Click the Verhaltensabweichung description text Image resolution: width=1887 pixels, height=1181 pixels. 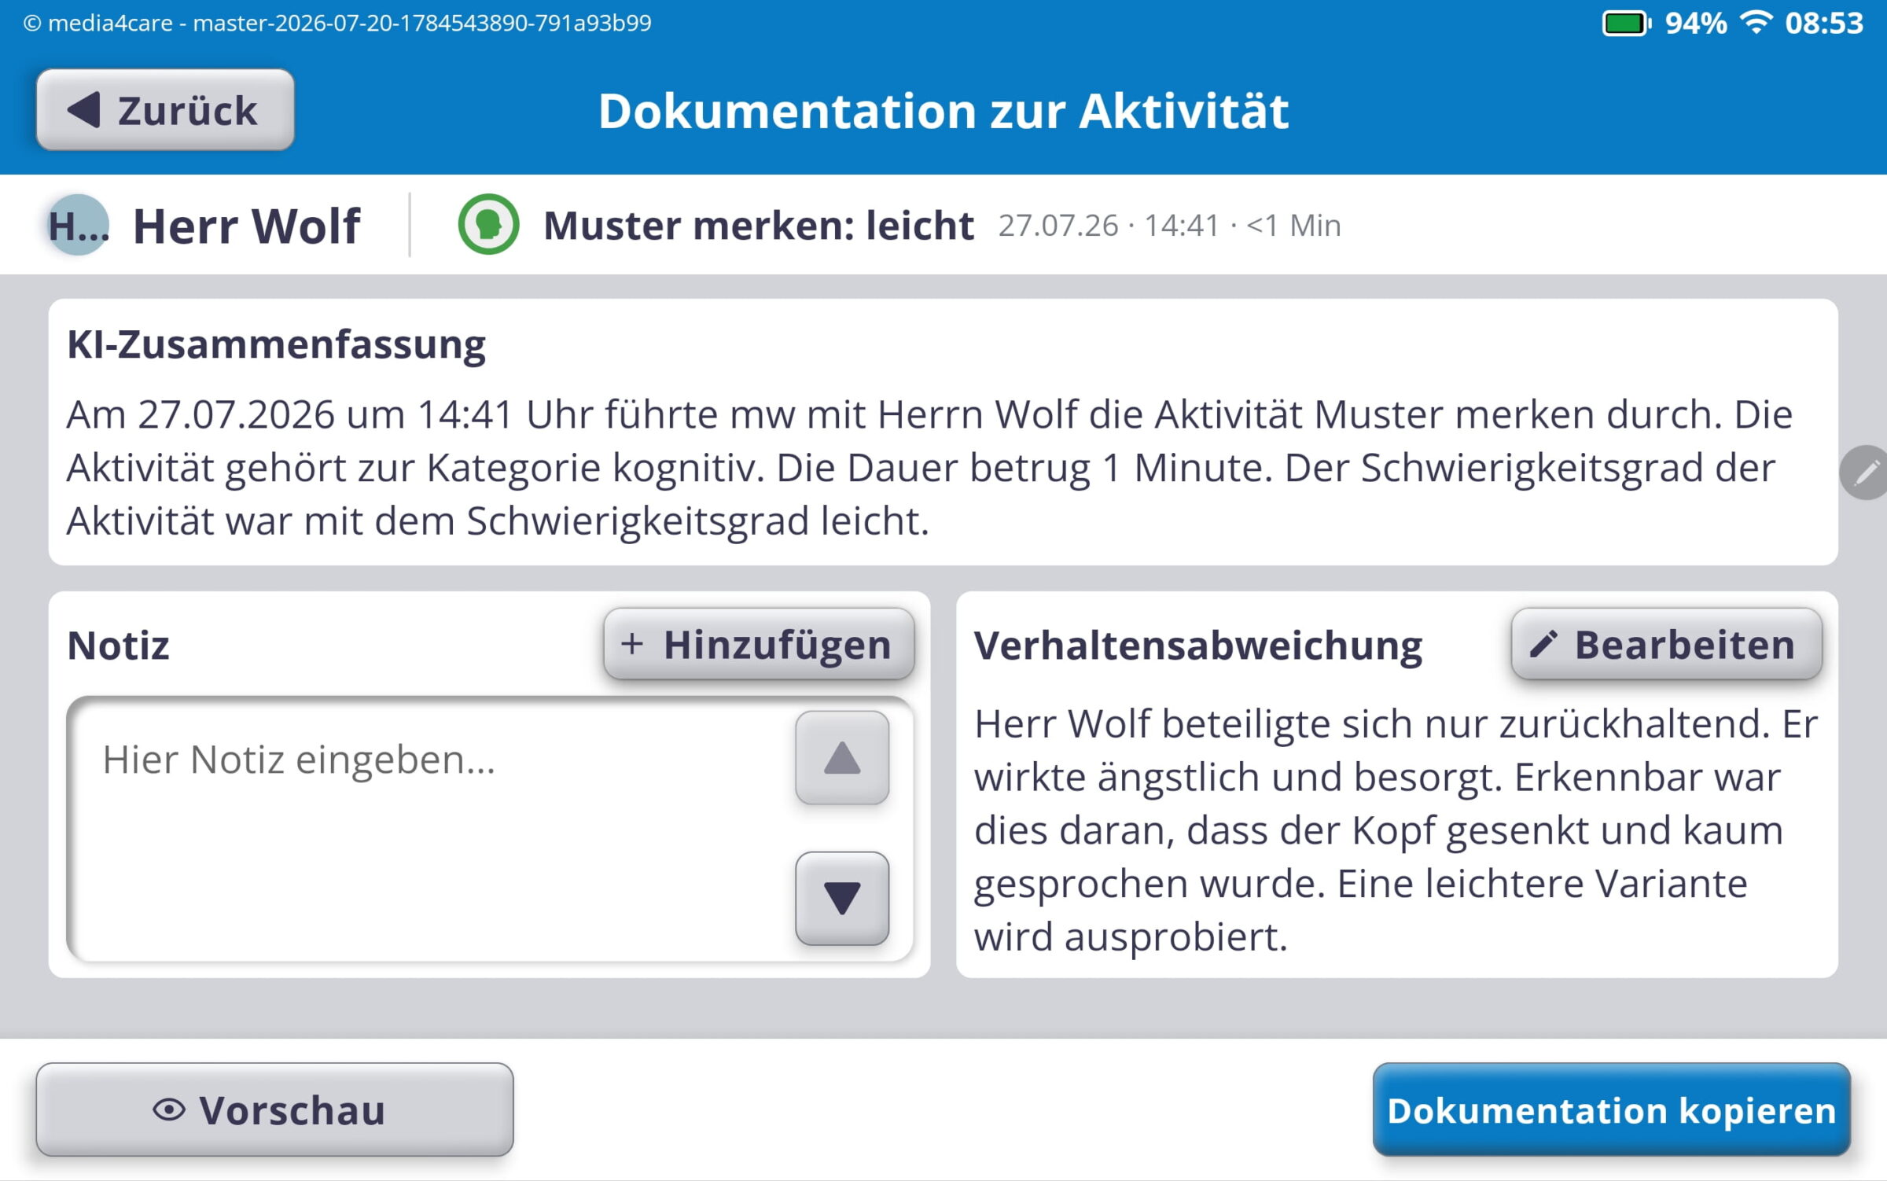coord(1396,830)
